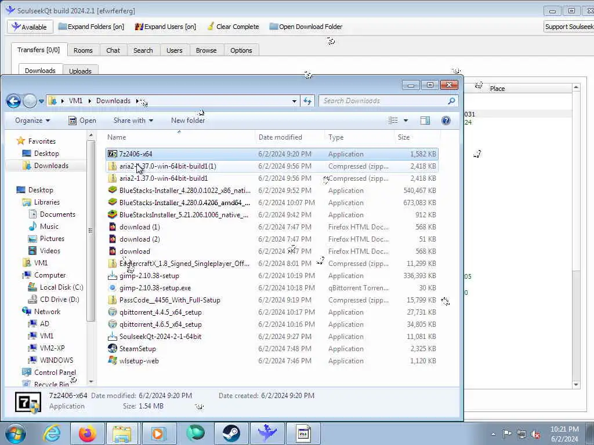
Task: Switch to SoulseekQt Rooms tab
Action: coord(83,50)
